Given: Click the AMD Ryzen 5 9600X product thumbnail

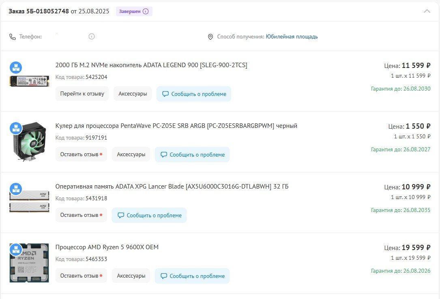Looking at the screenshot, I should click(x=29, y=263).
